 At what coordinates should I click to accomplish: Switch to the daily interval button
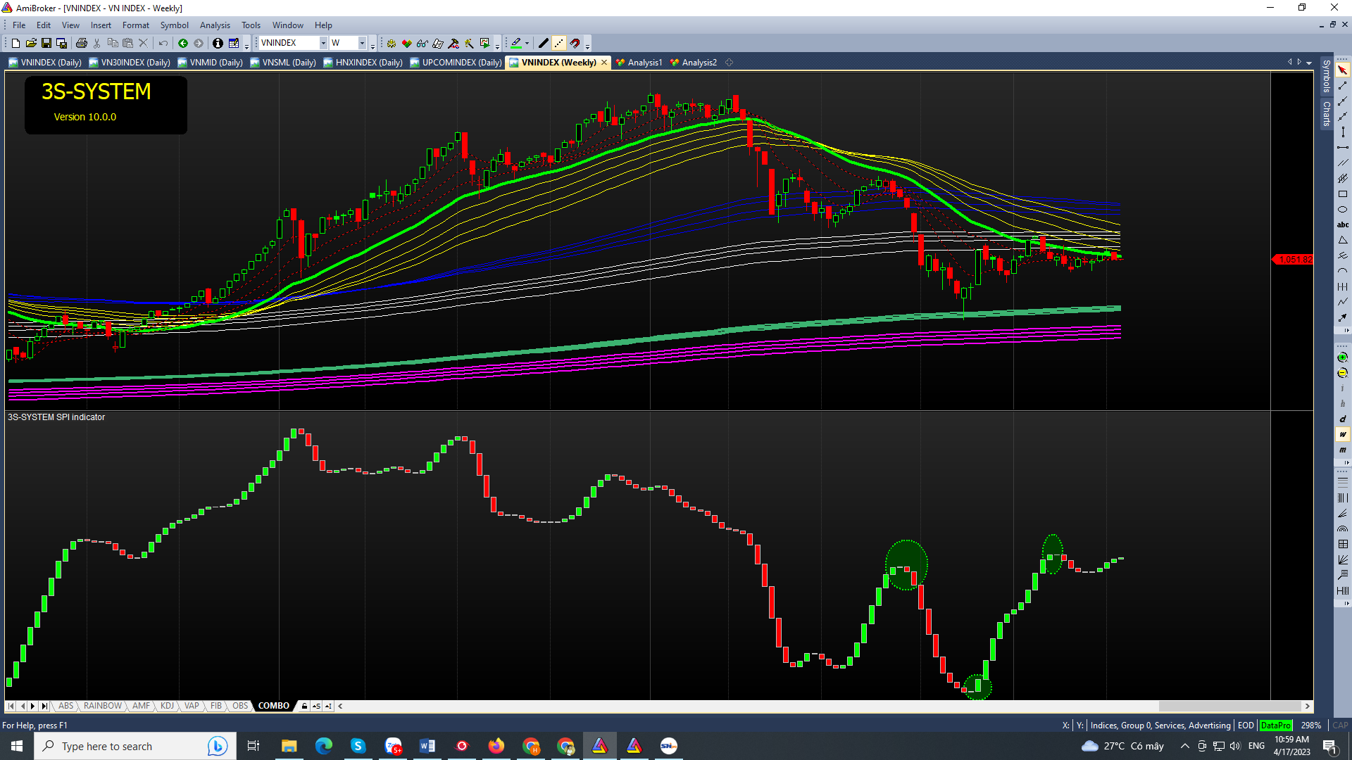(1342, 419)
